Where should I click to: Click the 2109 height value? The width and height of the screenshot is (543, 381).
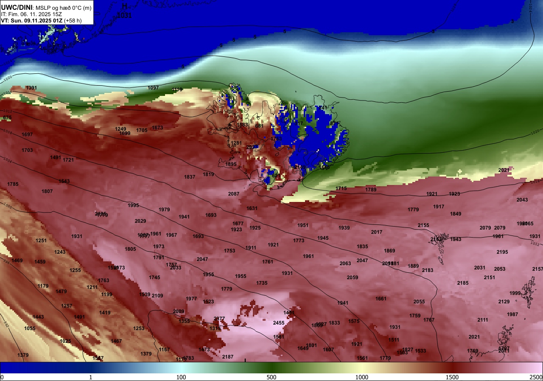tap(157, 296)
